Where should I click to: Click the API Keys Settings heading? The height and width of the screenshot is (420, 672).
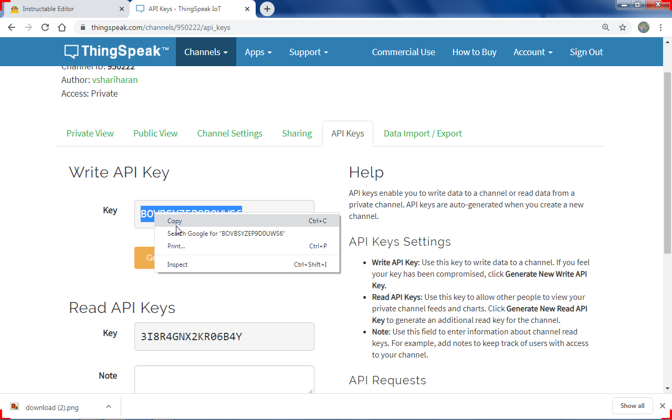tap(400, 241)
